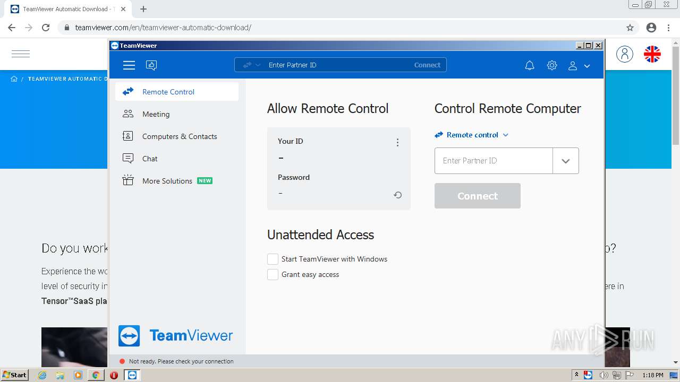
Task: Click the red connection status indicator
Action: tap(122, 361)
